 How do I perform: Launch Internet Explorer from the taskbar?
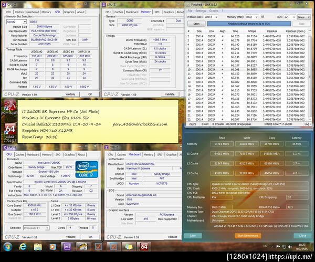(23, 246)
